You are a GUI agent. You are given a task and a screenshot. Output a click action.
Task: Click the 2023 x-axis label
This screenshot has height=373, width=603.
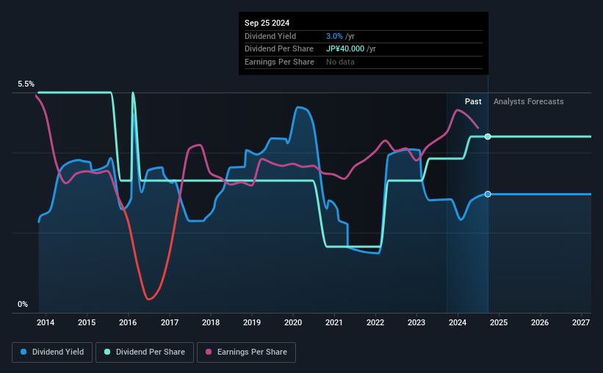coord(416,322)
